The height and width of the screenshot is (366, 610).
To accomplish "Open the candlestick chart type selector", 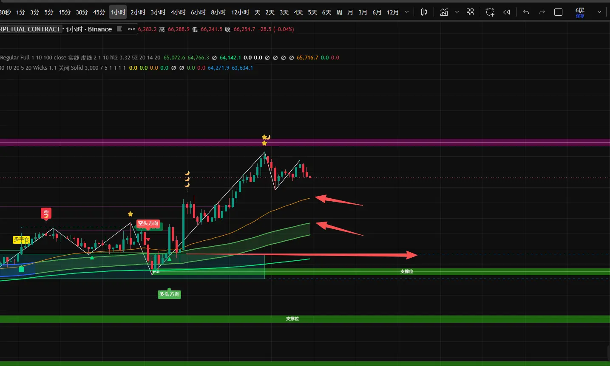I will (424, 12).
